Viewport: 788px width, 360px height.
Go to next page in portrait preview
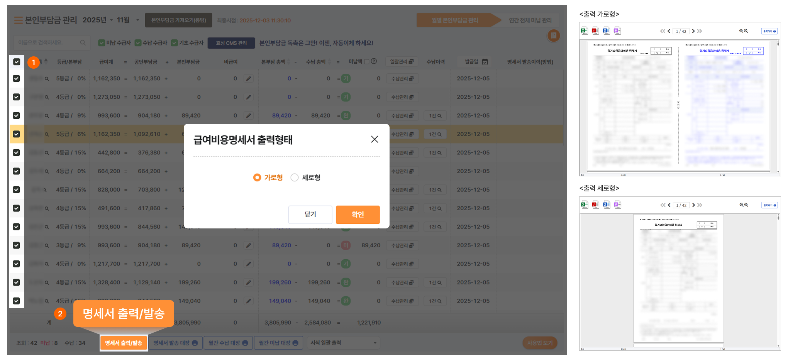693,205
